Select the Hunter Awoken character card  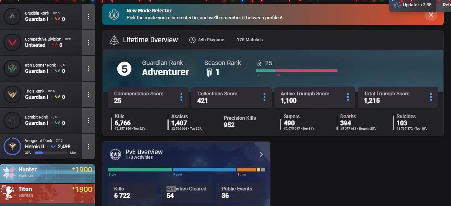click(x=48, y=174)
